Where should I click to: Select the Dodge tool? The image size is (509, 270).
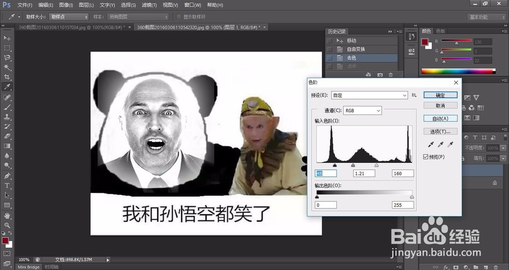click(x=7, y=165)
